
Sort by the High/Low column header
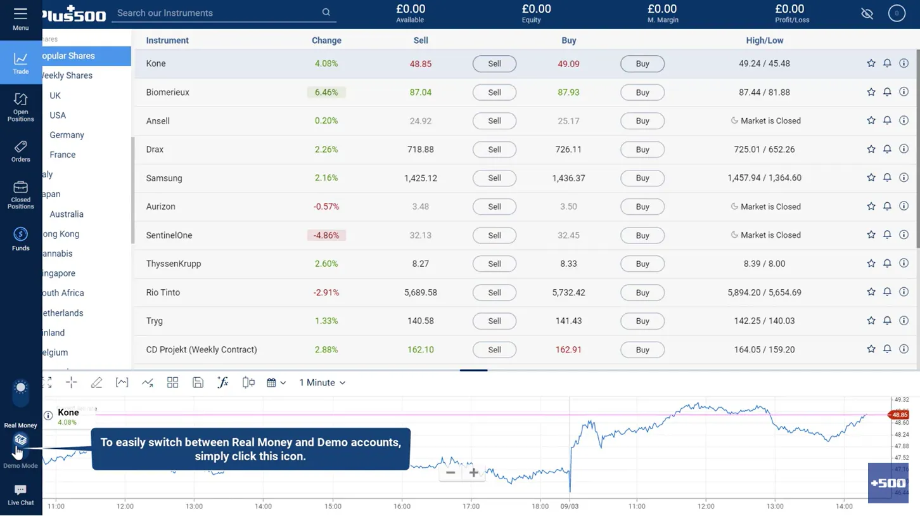765,41
